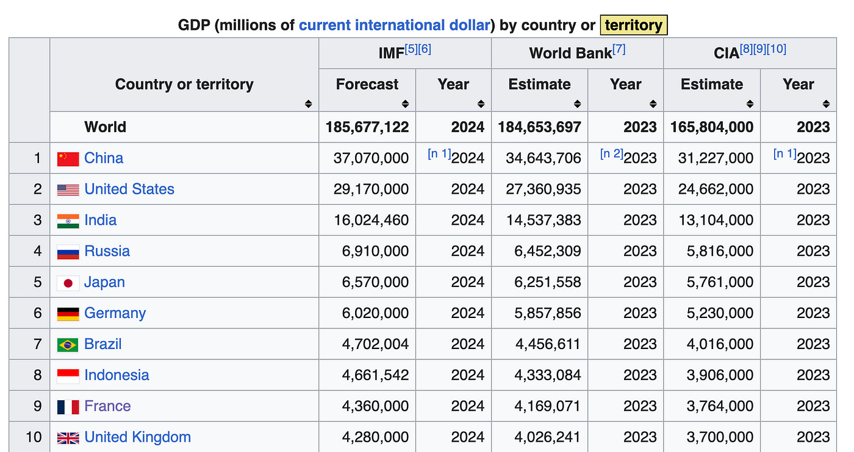854x452 pixels.
Task: Open note [n 2] in China's World Bank row
Action: pyautogui.click(x=611, y=154)
